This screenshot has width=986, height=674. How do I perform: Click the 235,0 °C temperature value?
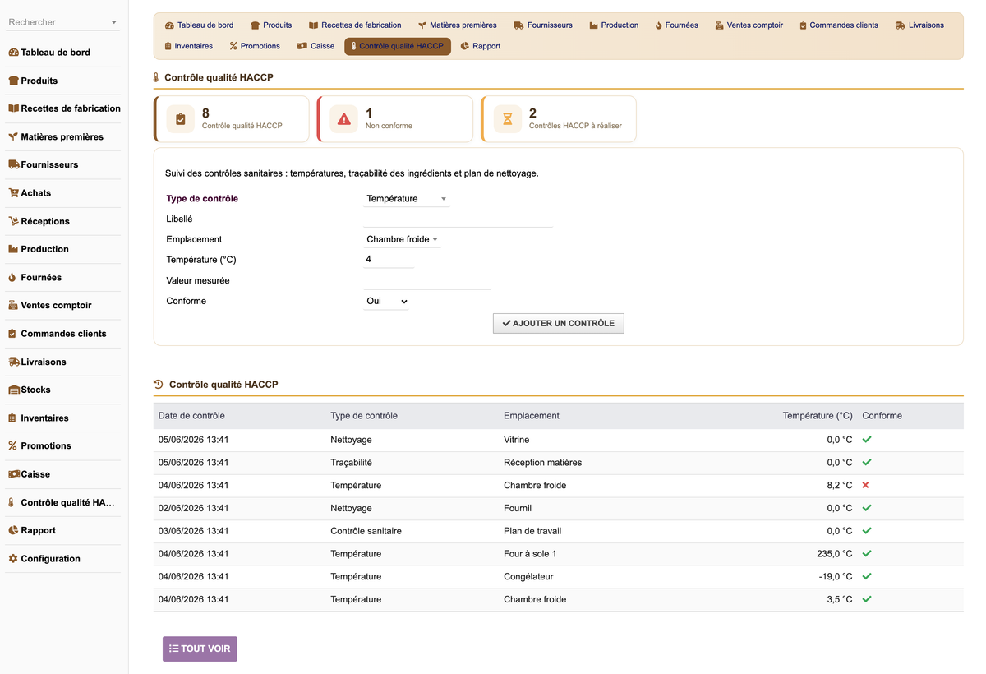click(x=834, y=554)
